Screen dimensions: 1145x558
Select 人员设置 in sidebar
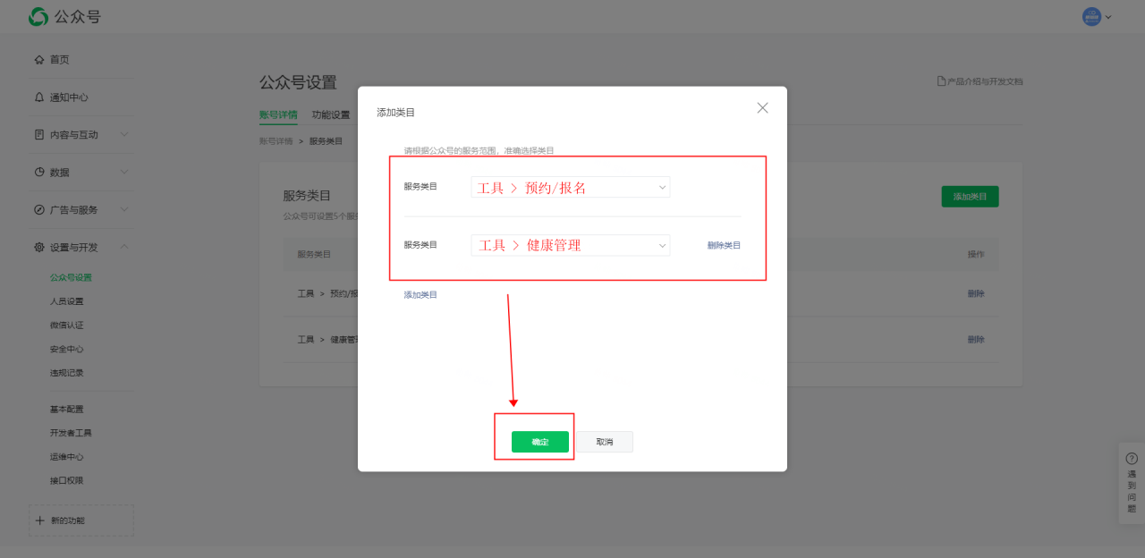tap(67, 301)
